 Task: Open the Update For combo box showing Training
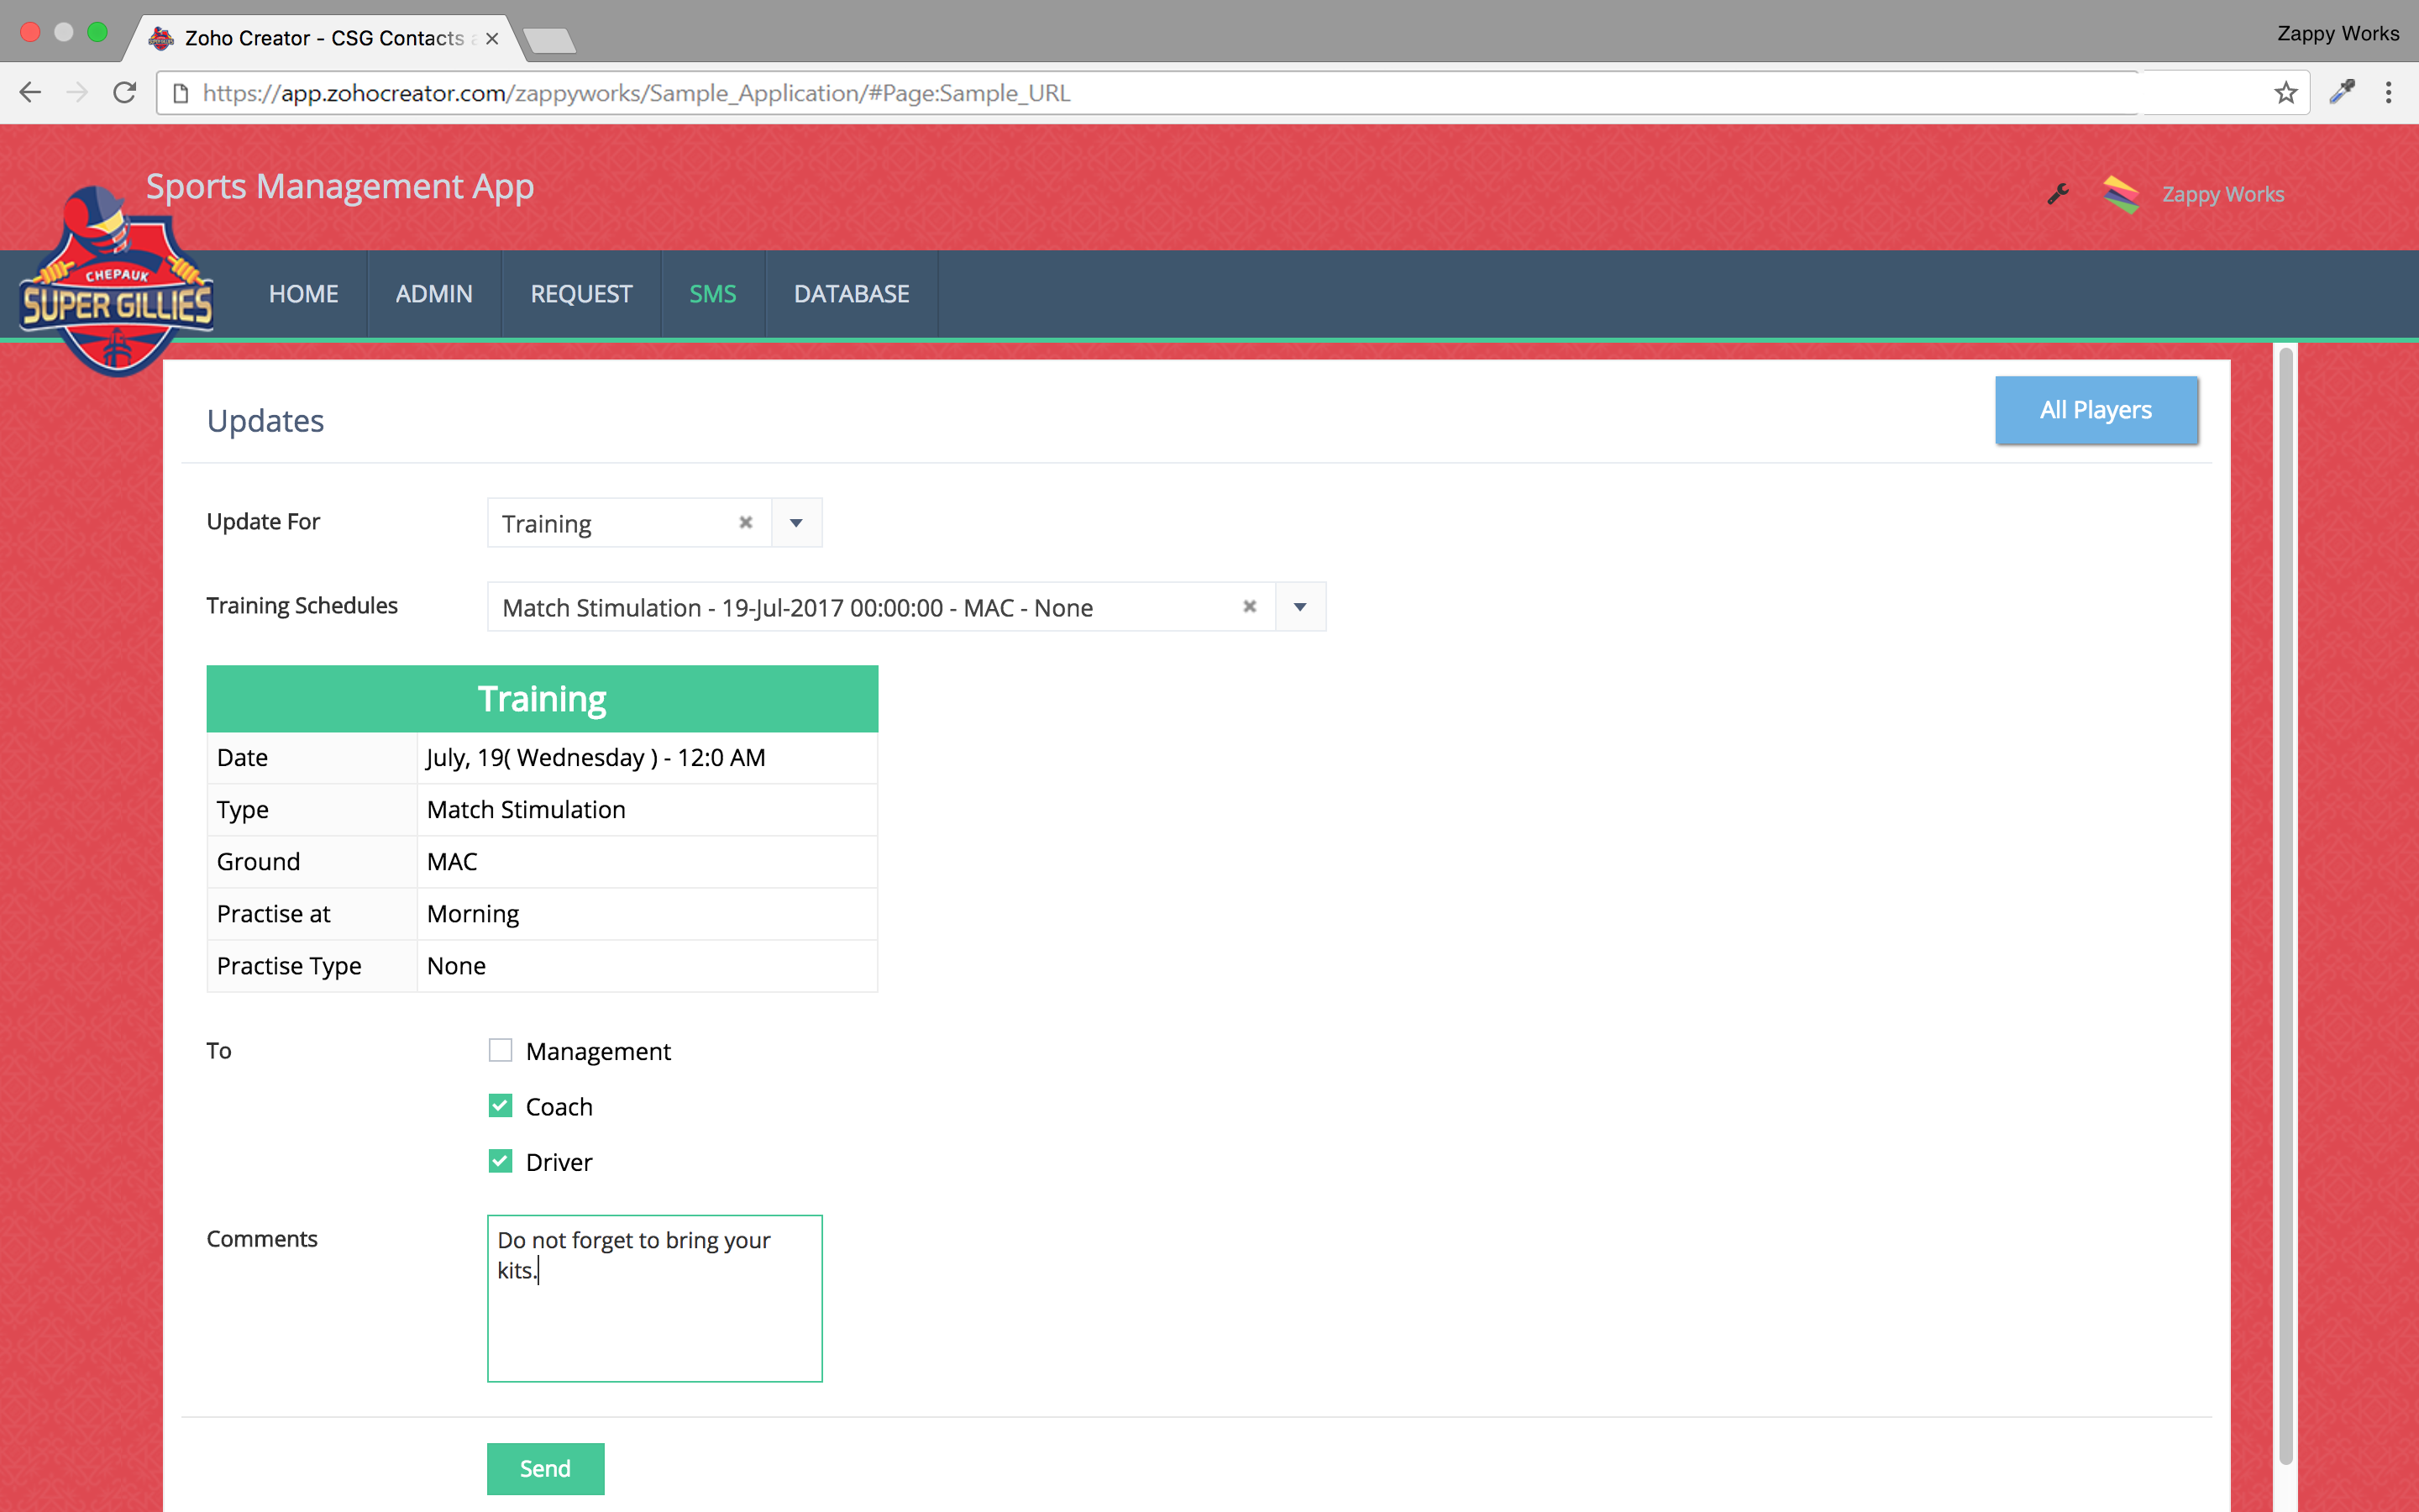655,523
